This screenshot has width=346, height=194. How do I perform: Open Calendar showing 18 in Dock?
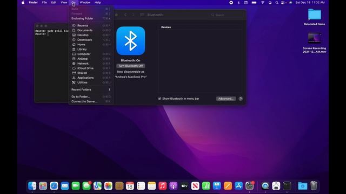click(x=130, y=186)
